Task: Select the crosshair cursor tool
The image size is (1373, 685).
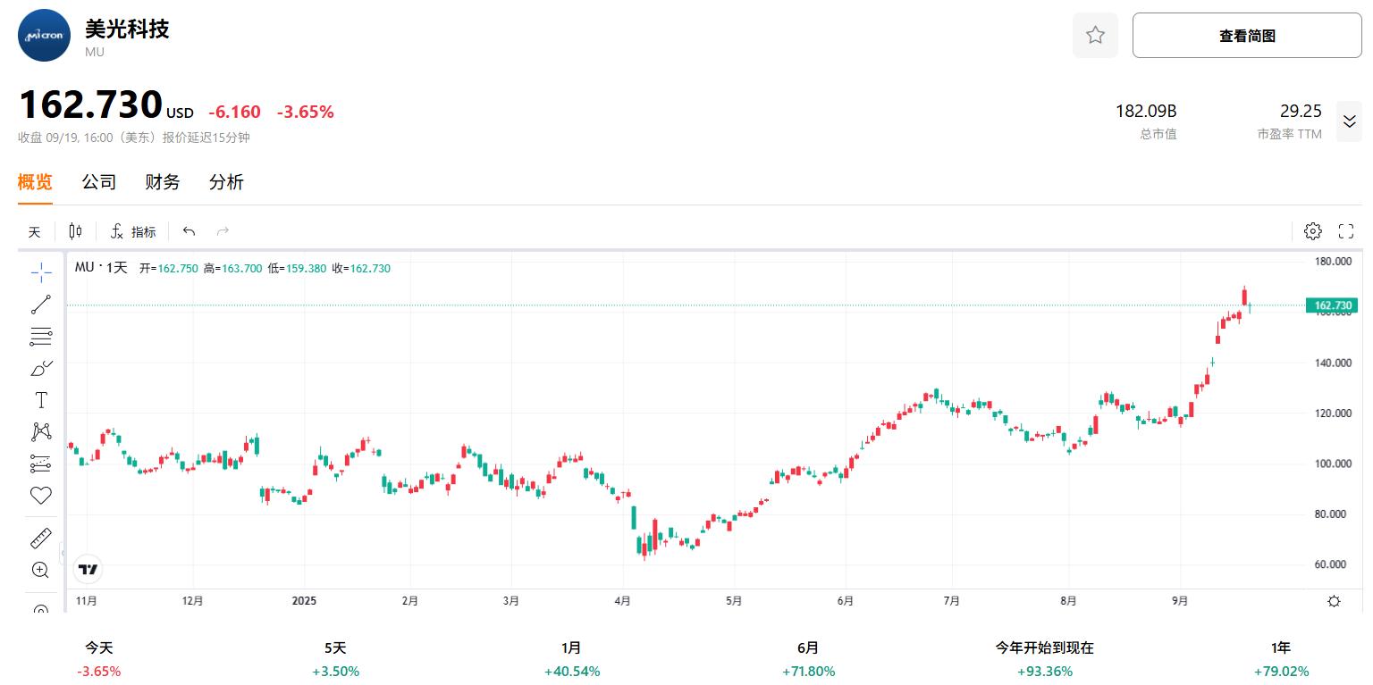Action: [x=40, y=271]
